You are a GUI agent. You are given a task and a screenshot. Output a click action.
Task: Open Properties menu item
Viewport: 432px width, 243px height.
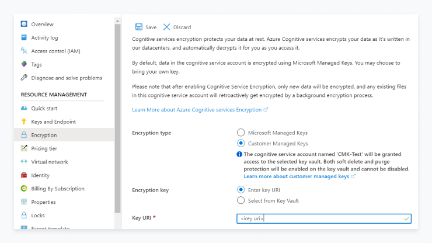coord(43,202)
